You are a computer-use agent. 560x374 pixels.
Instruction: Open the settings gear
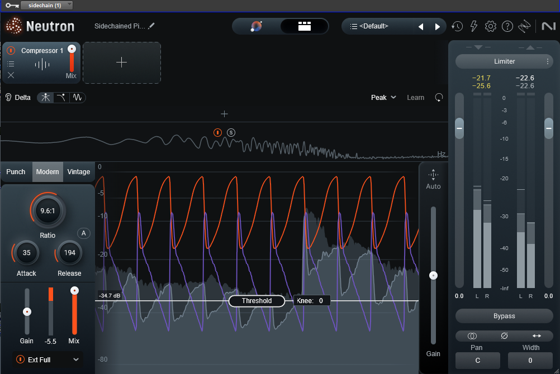[490, 26]
